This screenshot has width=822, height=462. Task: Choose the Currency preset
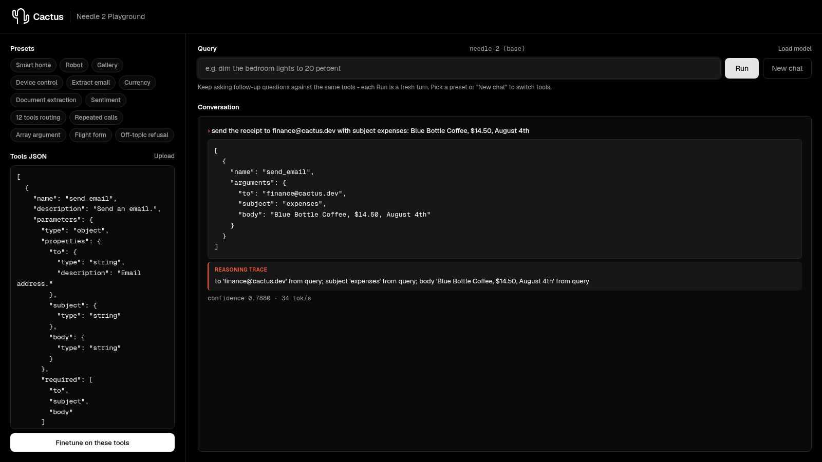(137, 83)
